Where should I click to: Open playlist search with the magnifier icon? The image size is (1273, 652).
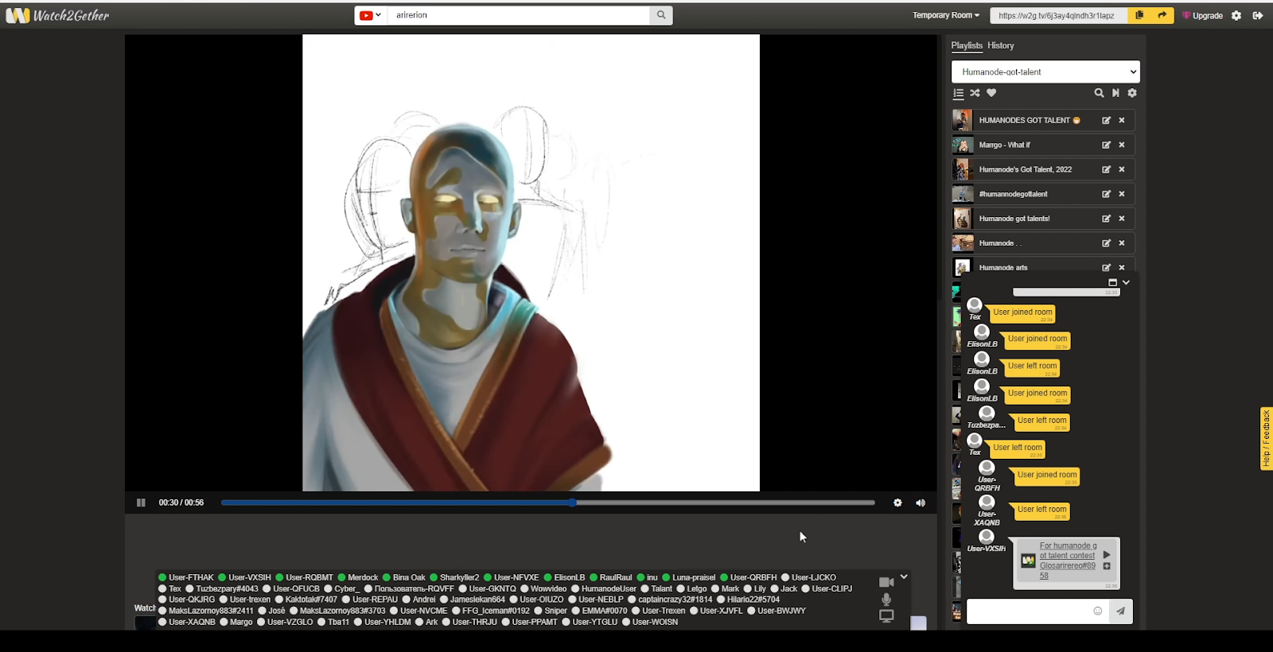pyautogui.click(x=1099, y=93)
